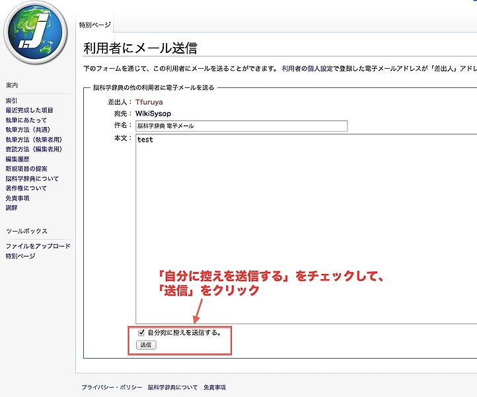Click ファイルをアップロード in the toolbox

click(x=38, y=246)
